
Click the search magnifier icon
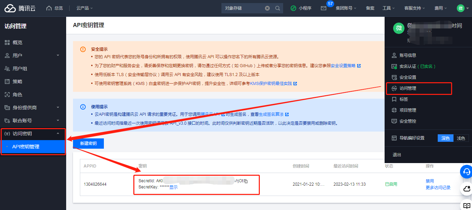278,8
